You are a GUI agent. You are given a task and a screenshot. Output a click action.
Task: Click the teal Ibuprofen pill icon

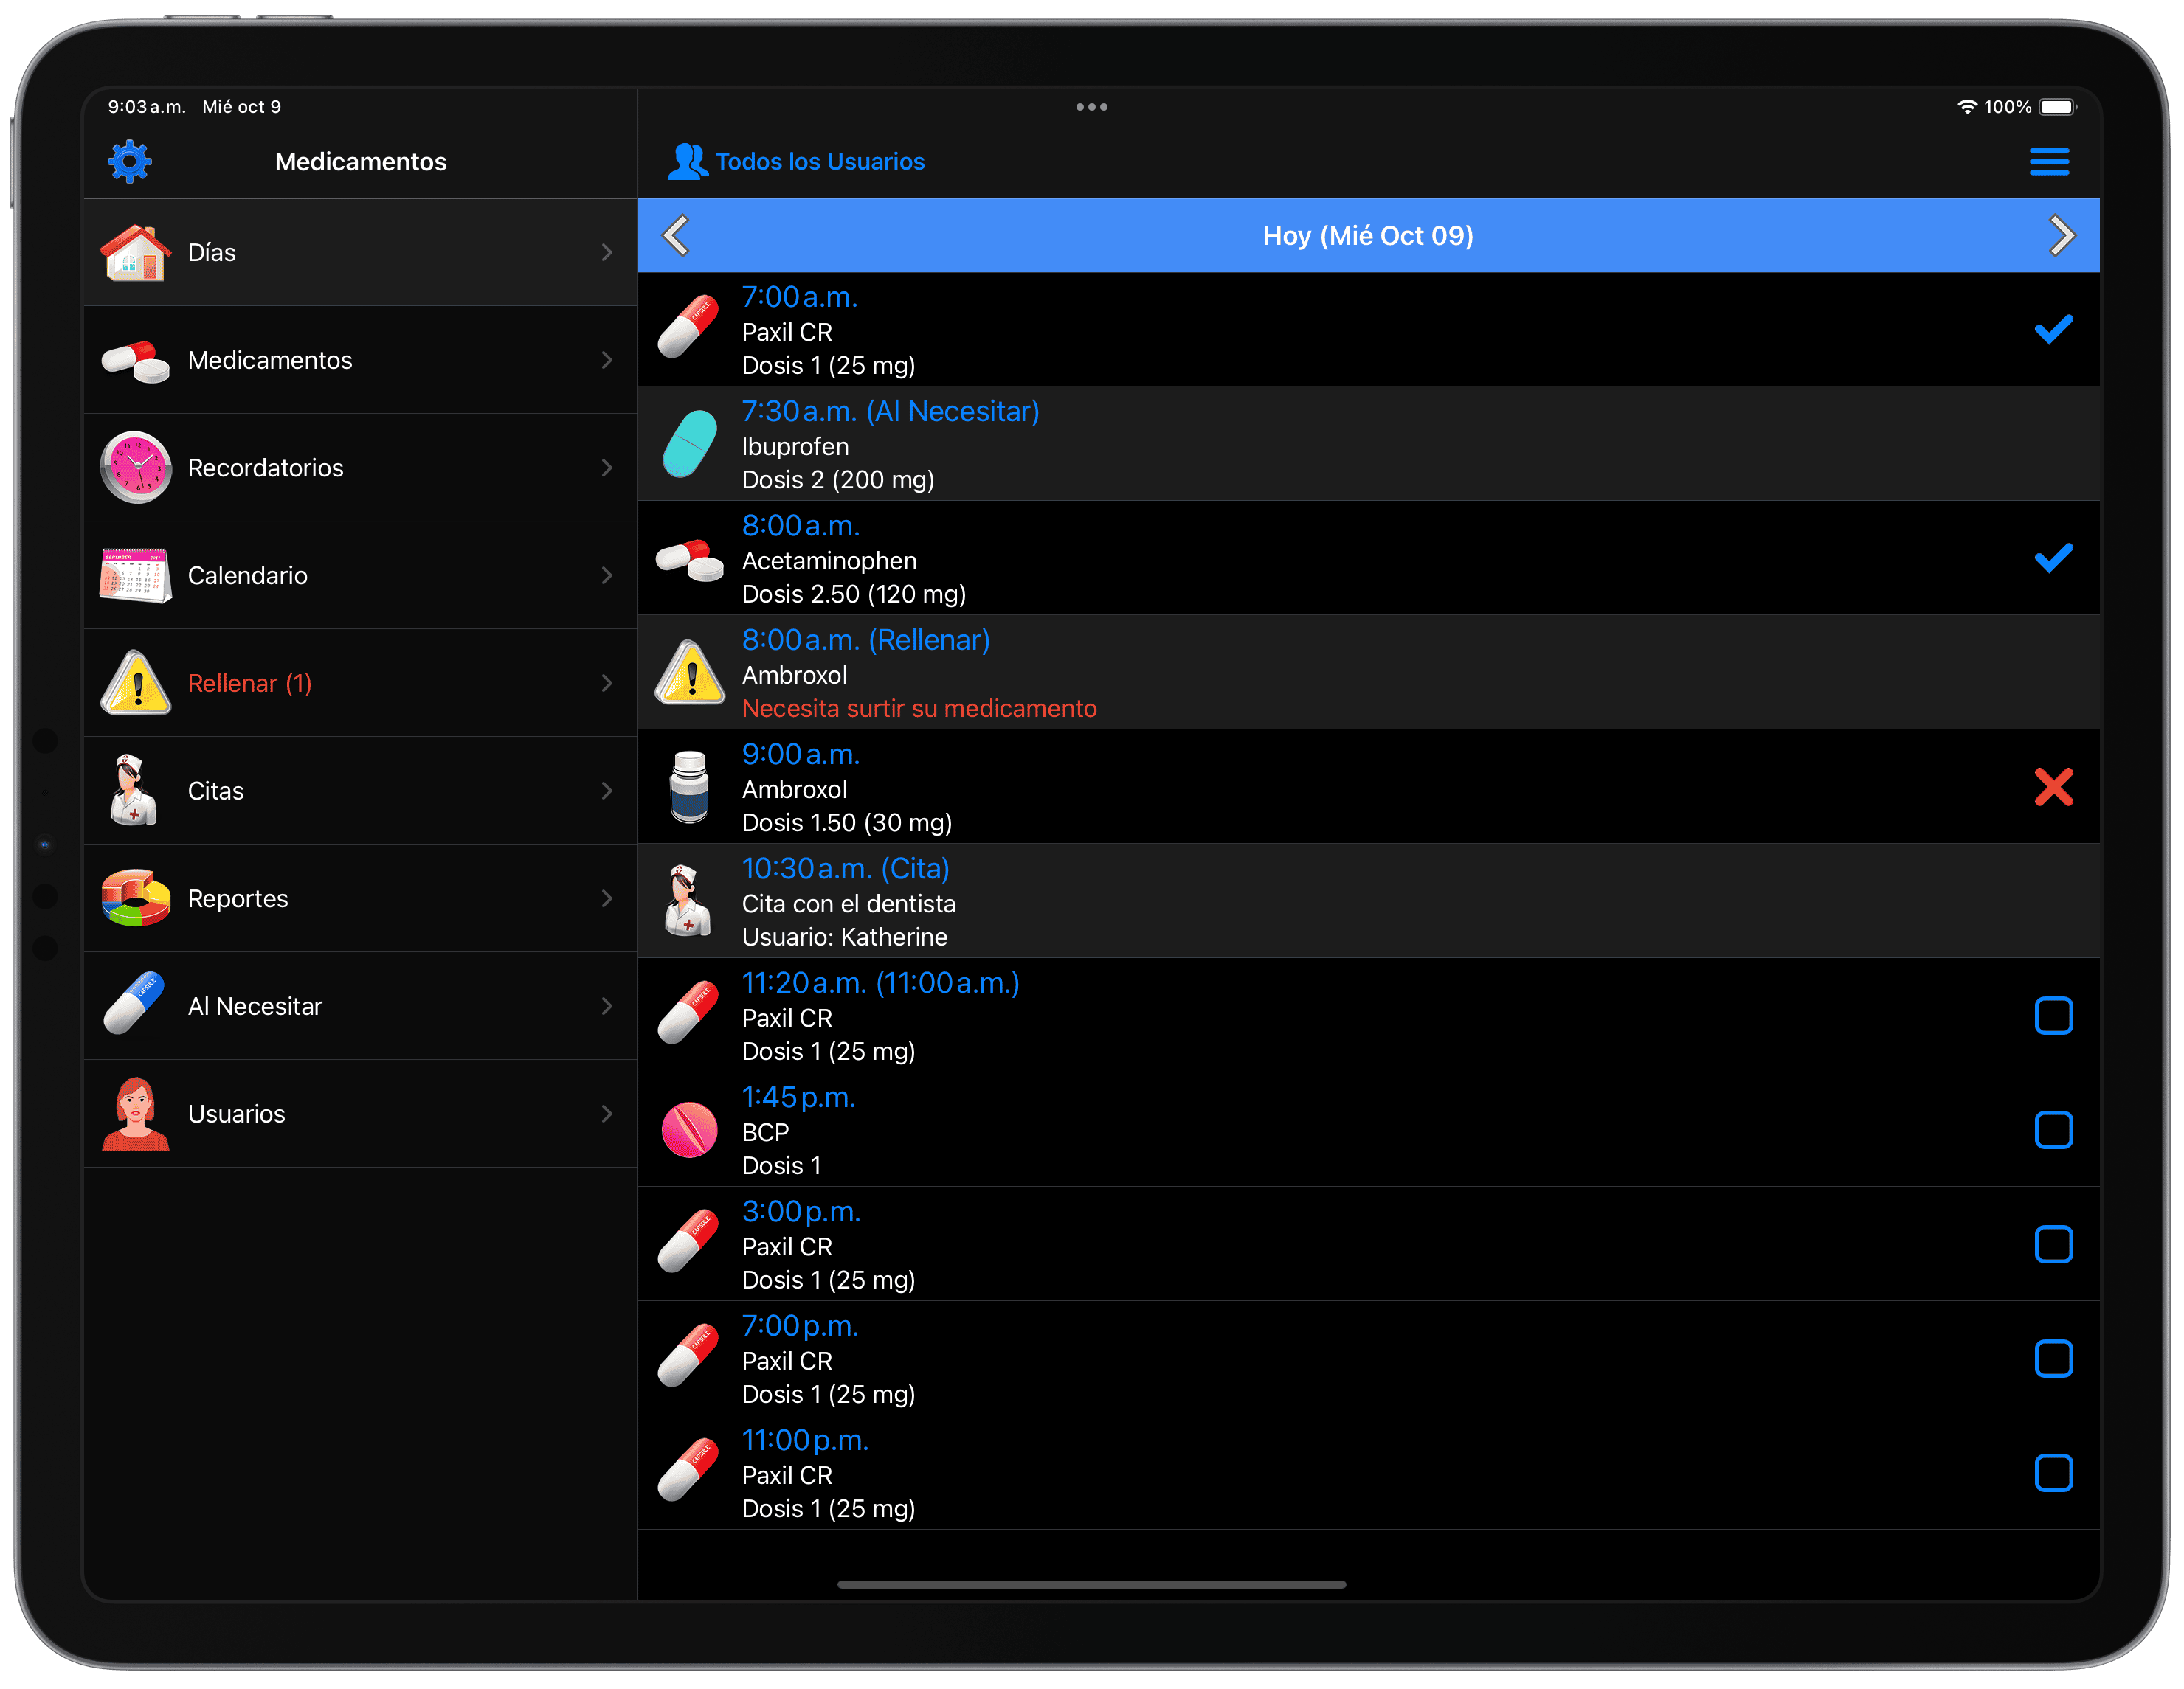(690, 444)
